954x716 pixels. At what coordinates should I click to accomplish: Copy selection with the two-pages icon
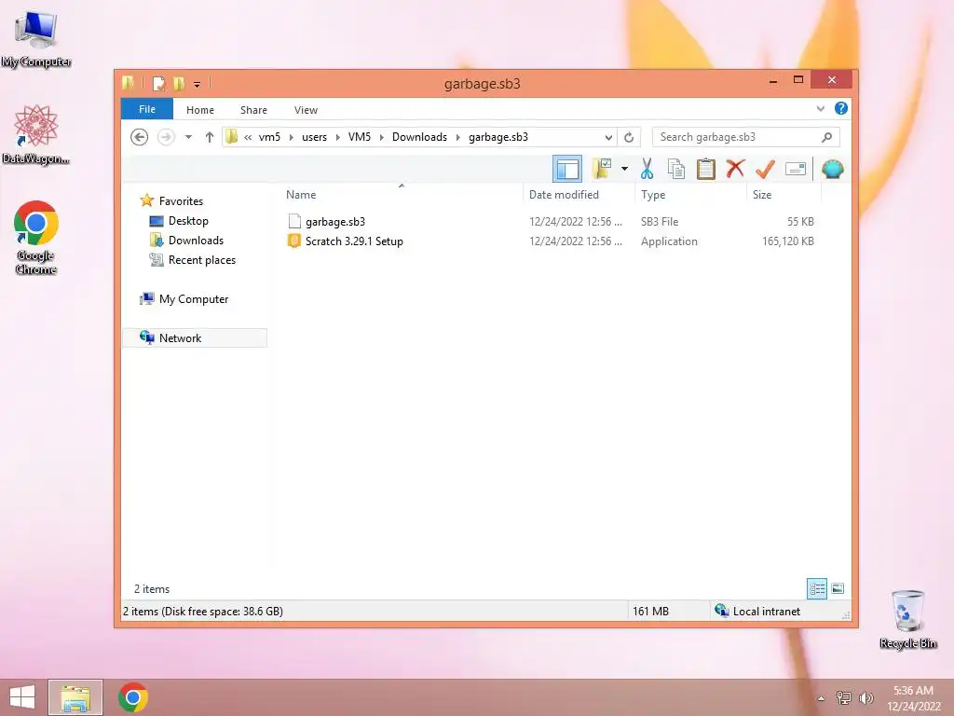[x=676, y=169]
